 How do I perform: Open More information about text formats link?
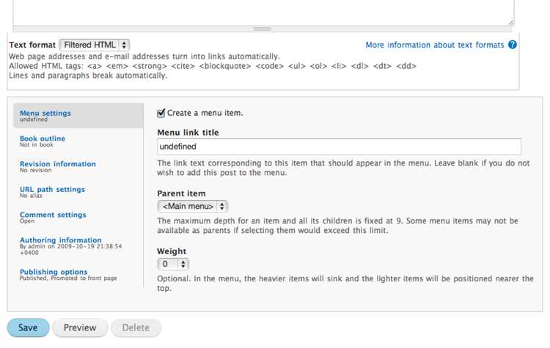(x=435, y=45)
